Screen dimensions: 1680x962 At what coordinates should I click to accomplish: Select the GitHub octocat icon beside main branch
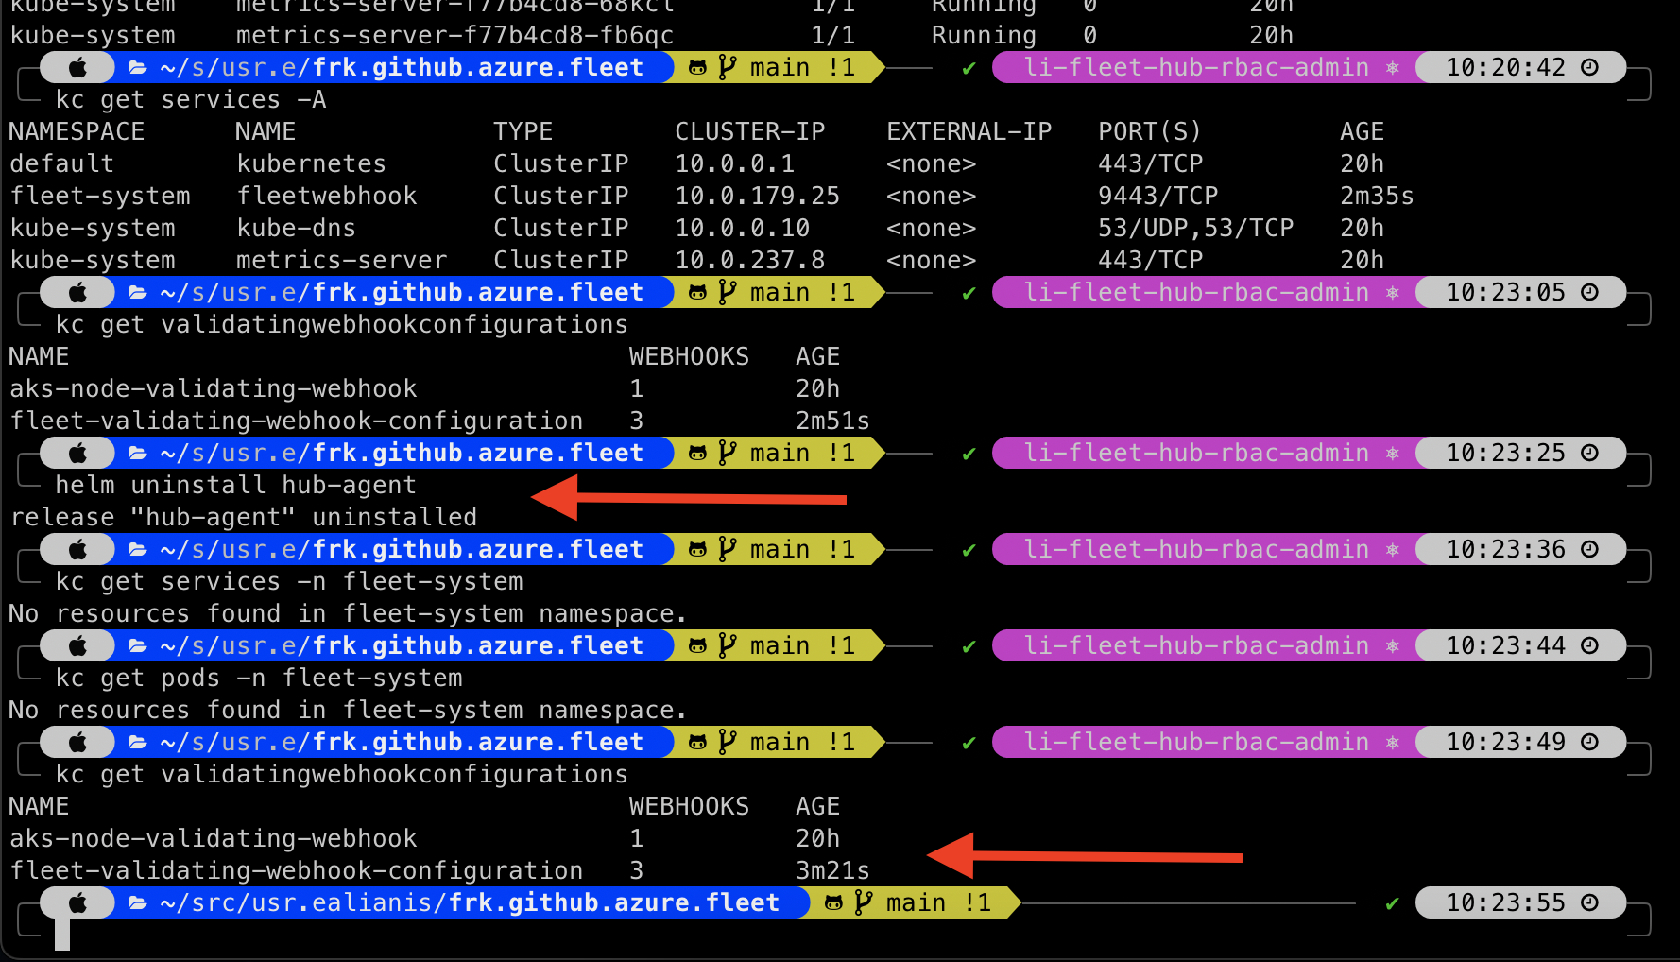[x=698, y=66]
